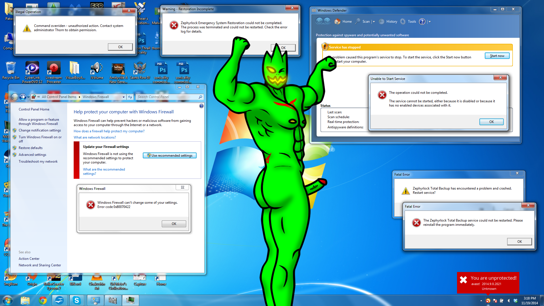The width and height of the screenshot is (544, 306).
Task: Click Google Chrome taskbar icon
Action: click(43, 300)
